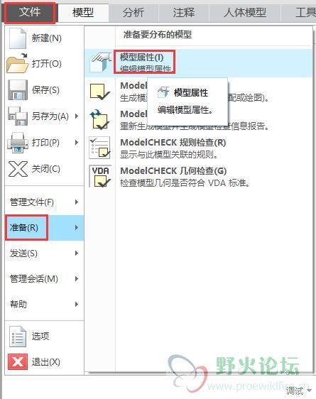
Task: Expand the Help (帮助) submenu arrow
Action: coord(77,304)
